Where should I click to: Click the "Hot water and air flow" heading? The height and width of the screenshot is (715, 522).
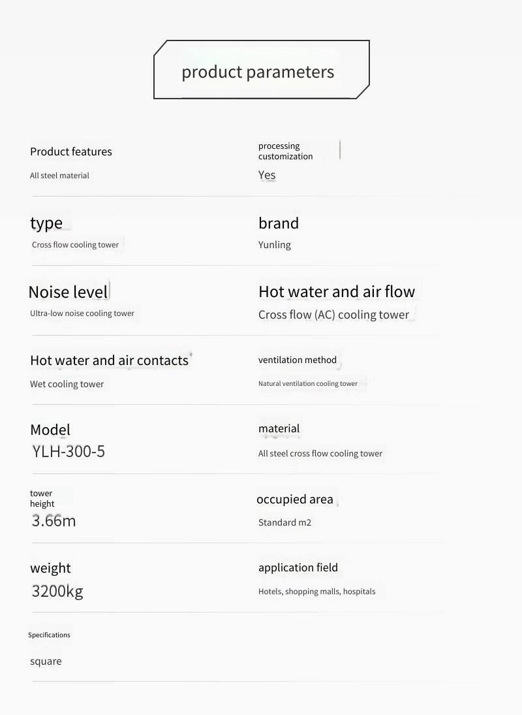337,292
